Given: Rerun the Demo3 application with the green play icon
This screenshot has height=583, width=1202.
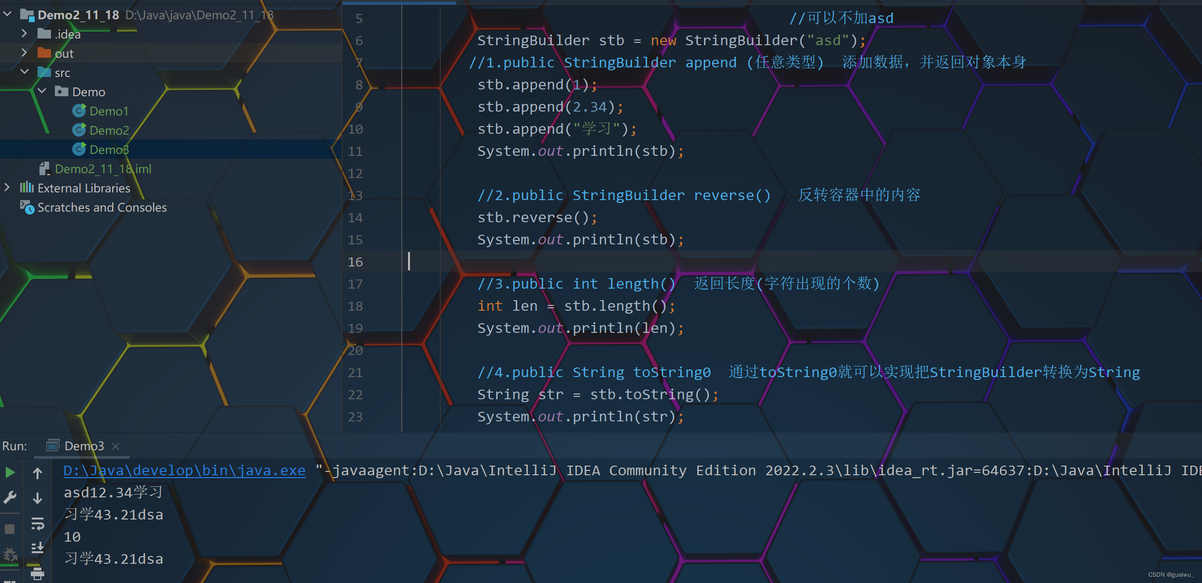Looking at the screenshot, I should (10, 472).
